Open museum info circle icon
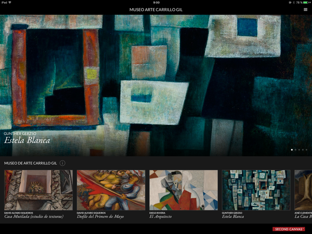Image resolution: width=312 pixels, height=234 pixels. point(62,163)
